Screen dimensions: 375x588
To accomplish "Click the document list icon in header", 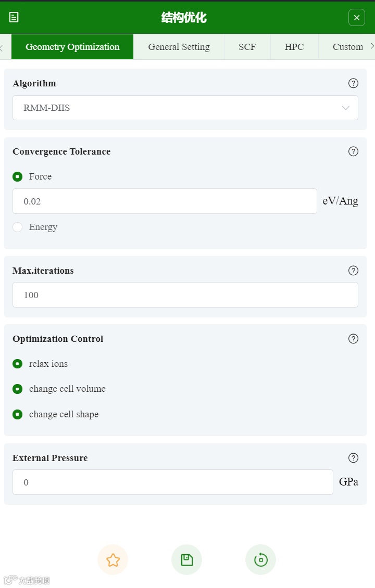I will point(14,17).
